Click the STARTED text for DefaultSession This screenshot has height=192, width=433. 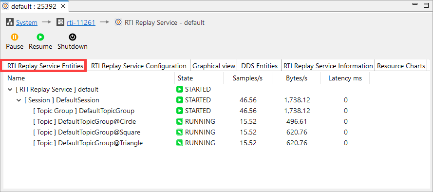(198, 100)
